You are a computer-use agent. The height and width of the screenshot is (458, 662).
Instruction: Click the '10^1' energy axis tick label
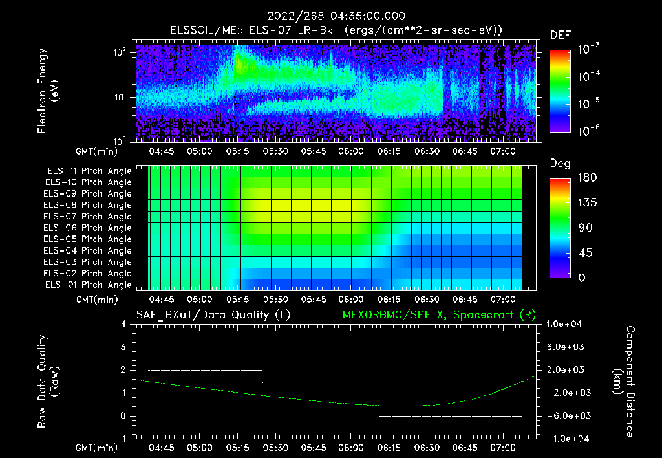120,97
